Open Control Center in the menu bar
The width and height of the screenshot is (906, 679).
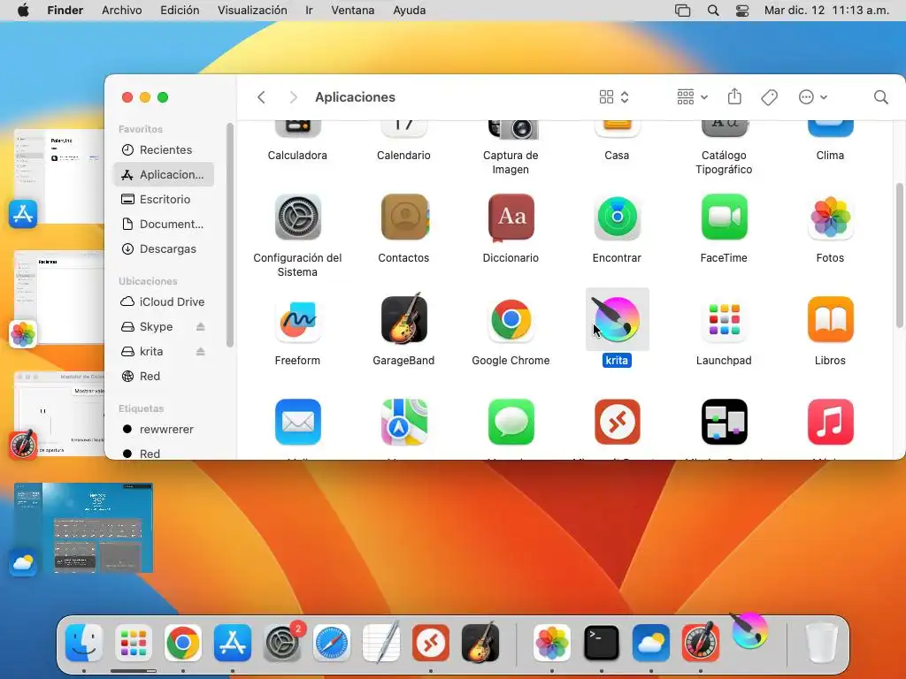pos(742,11)
